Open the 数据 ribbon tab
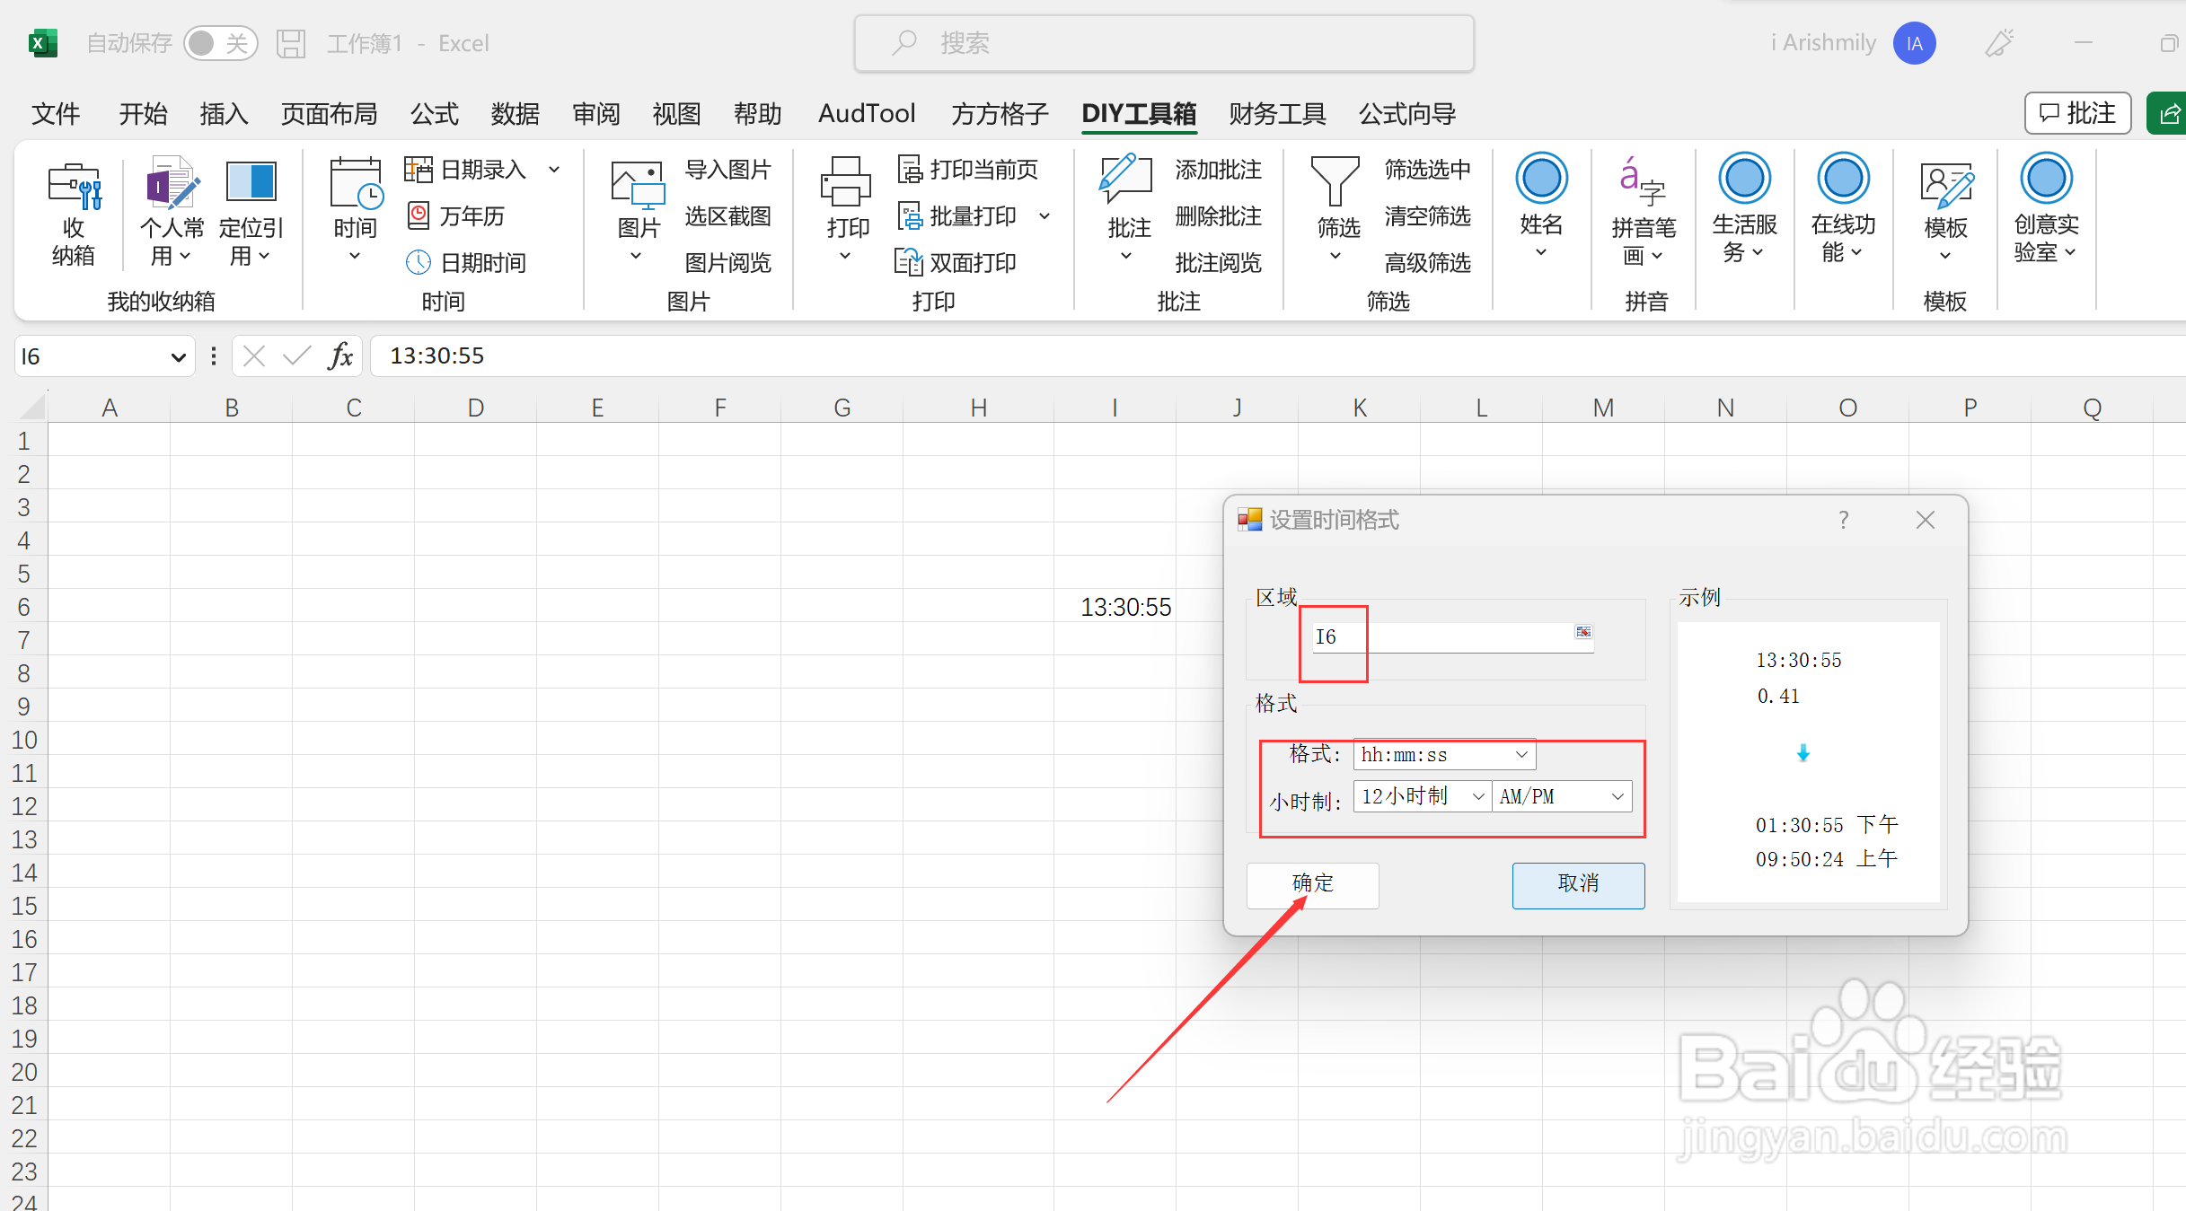 pos(515,114)
